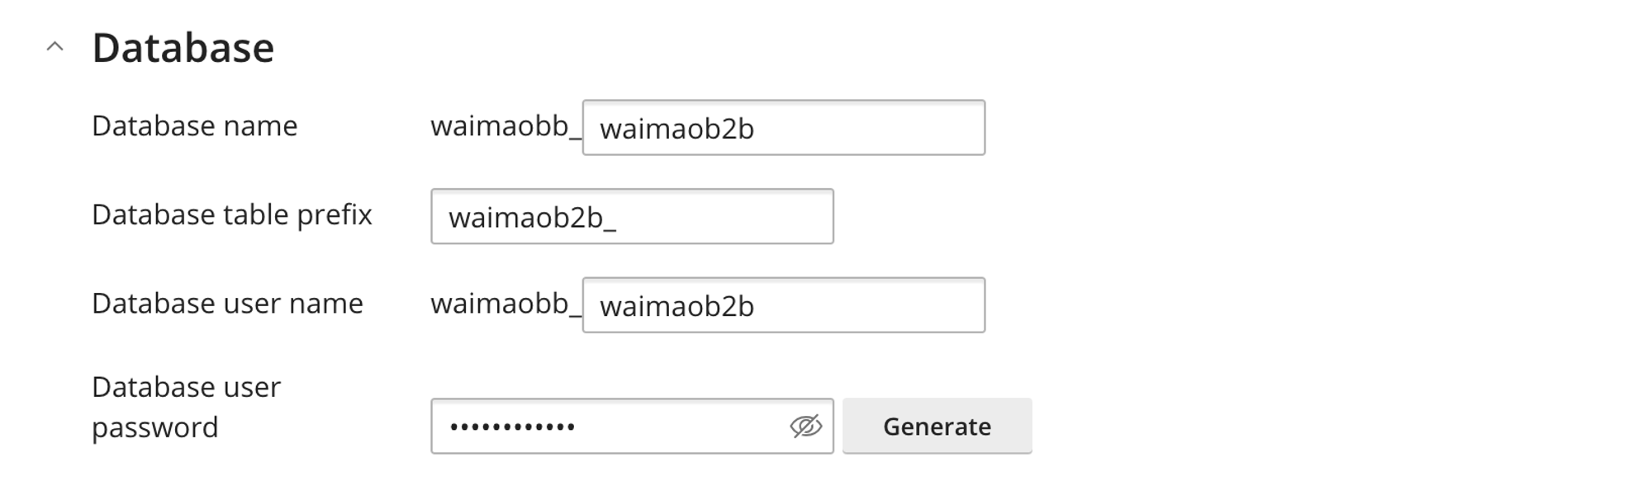Generate a new database password
Image resolution: width=1652 pixels, height=486 pixels.
pos(938,426)
